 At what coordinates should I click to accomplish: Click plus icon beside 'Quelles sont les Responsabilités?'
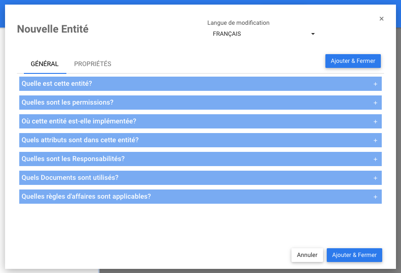(x=375, y=159)
